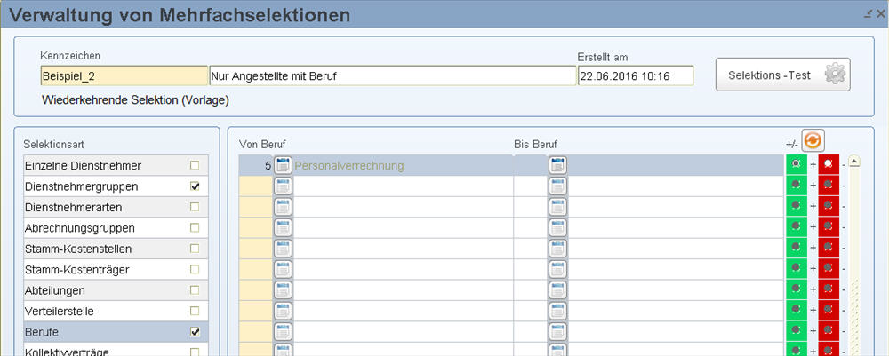Run the Selektions-Test button
The image size is (889, 356).
tap(782, 75)
